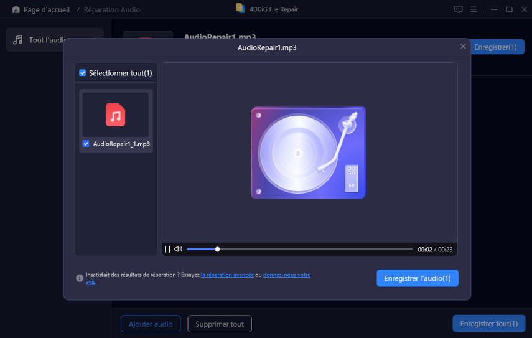The width and height of the screenshot is (532, 338).
Task: Open the feedback chat icon in title bar
Action: click(458, 9)
